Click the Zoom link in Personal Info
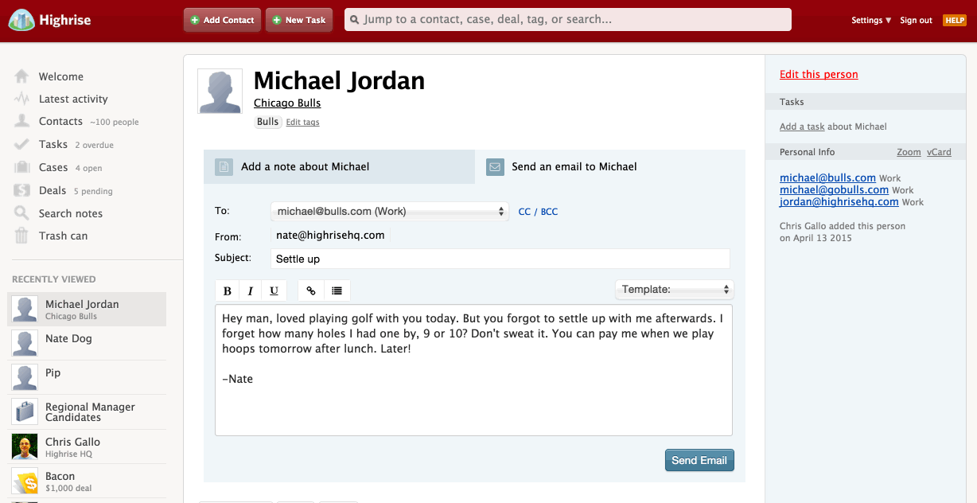This screenshot has width=977, height=503. click(909, 152)
